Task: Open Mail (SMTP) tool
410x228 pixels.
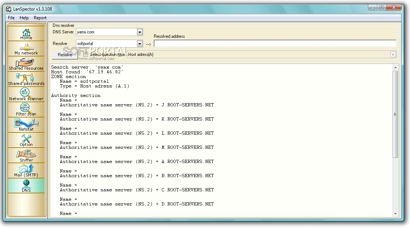Action: pos(26,171)
